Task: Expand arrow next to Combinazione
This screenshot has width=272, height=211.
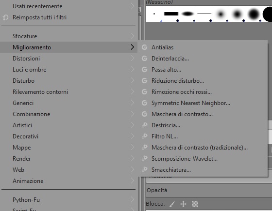Action: 132,114
